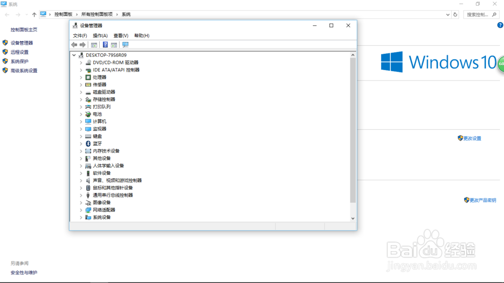504x283 pixels.
Task: Click 更改设置 link in System window
Action: click(x=472, y=138)
